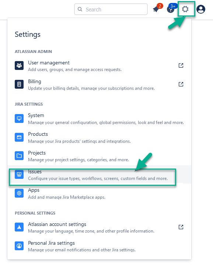Click the Personal Jira settings person icon

tap(19, 246)
